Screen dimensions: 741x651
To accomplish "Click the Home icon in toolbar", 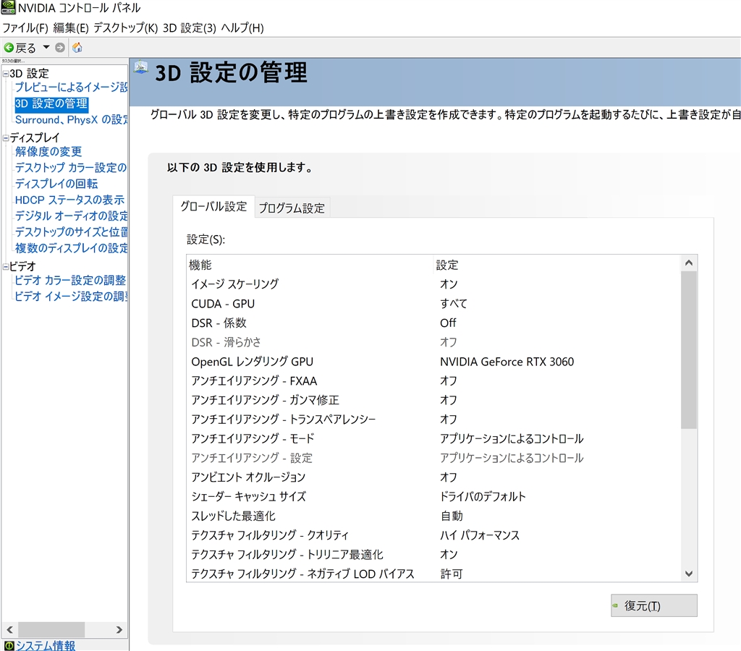I will (x=77, y=48).
